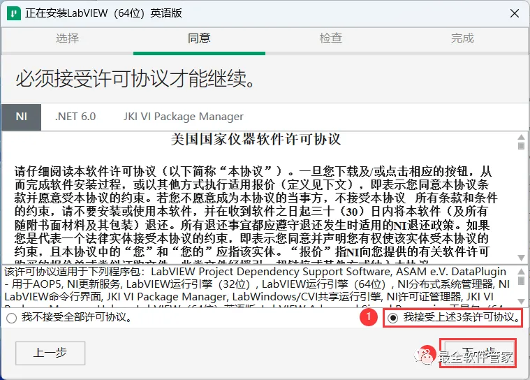Open the JKI VI Package Manager license tab
Screen dimensions: 530x380
[183, 117]
